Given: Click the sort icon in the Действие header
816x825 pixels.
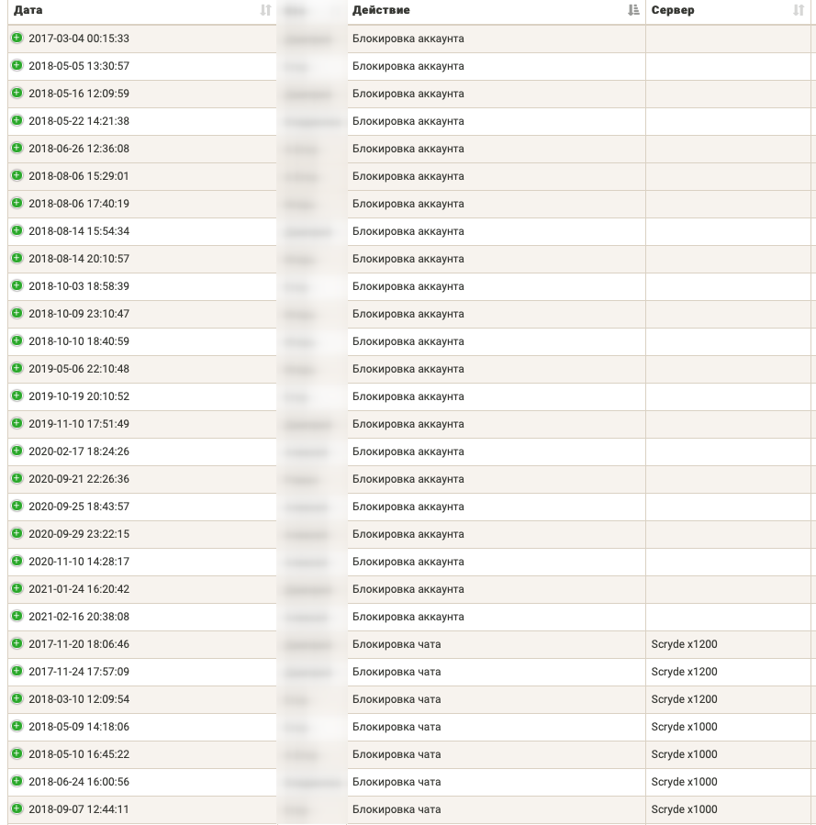Looking at the screenshot, I should pyautogui.click(x=633, y=10).
